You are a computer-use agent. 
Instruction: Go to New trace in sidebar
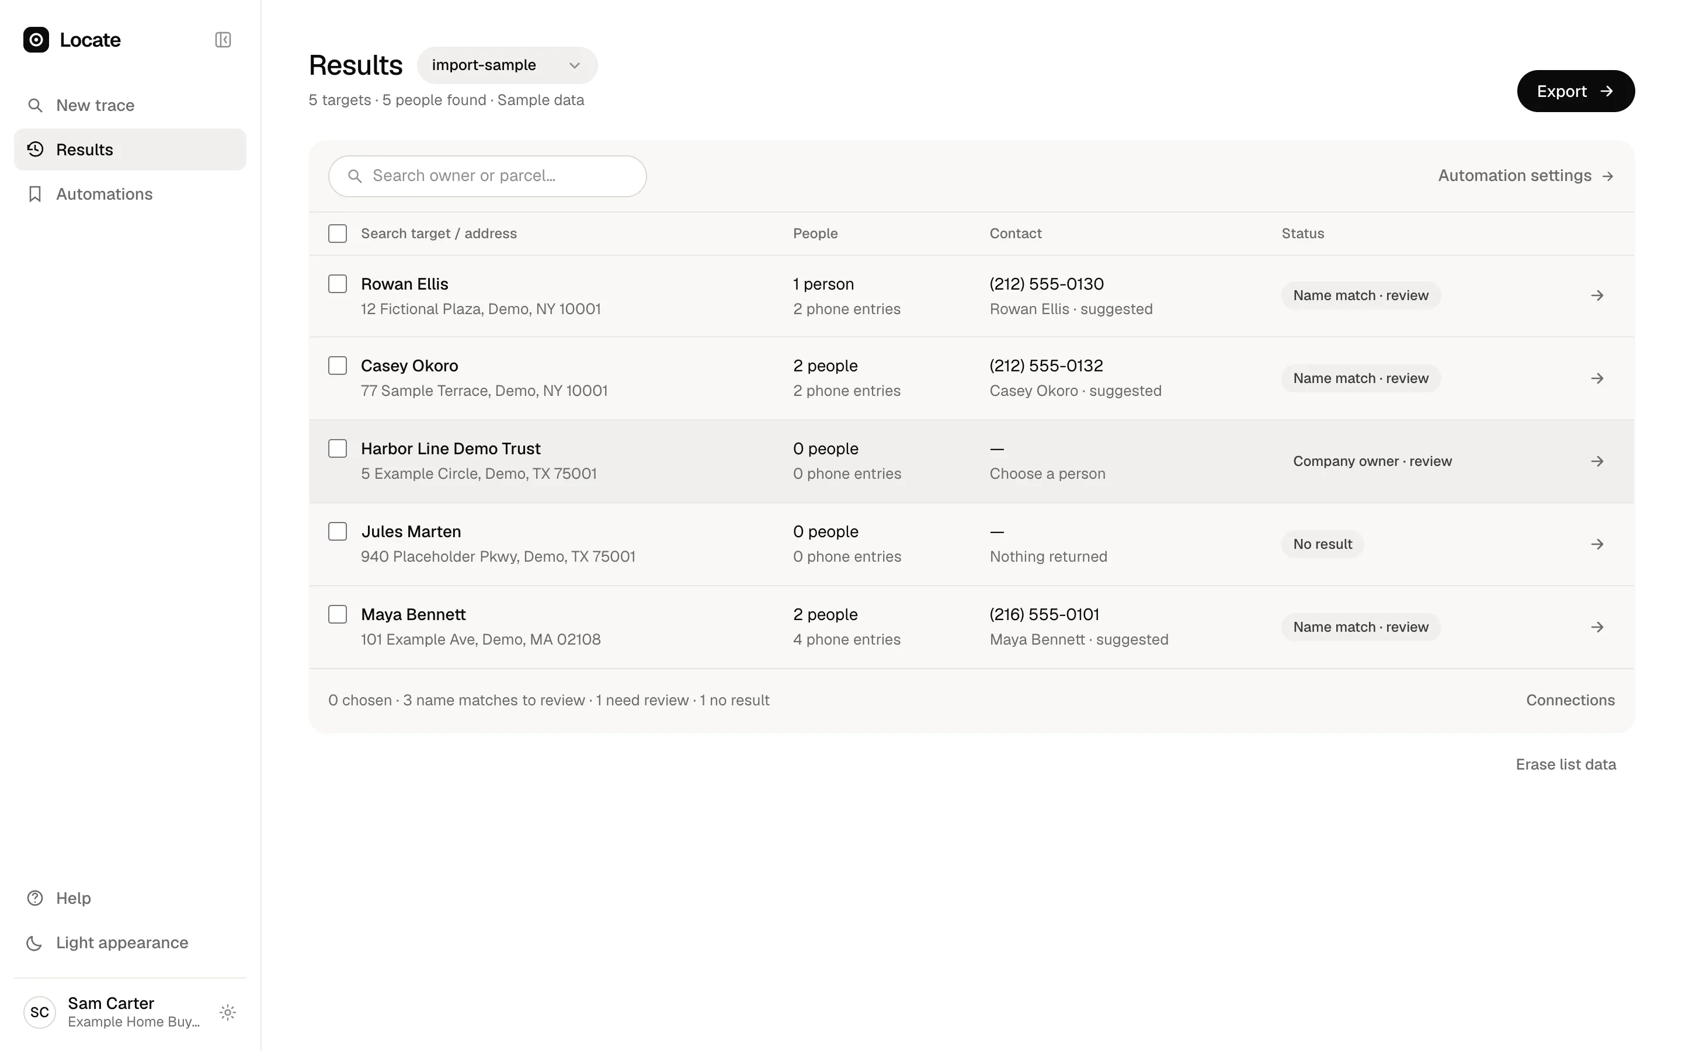(x=130, y=105)
